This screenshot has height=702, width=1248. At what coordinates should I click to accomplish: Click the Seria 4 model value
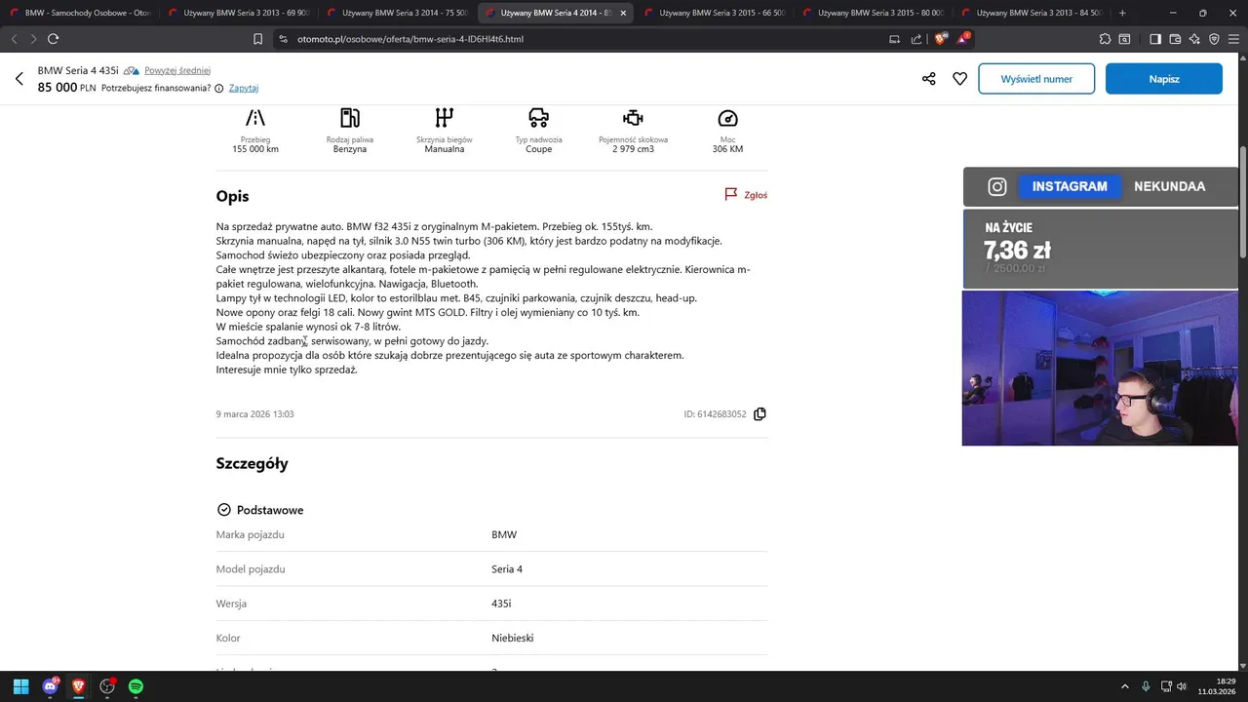click(x=507, y=568)
